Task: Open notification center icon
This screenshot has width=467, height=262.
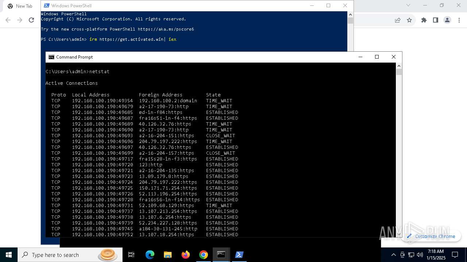Action: coord(455,255)
